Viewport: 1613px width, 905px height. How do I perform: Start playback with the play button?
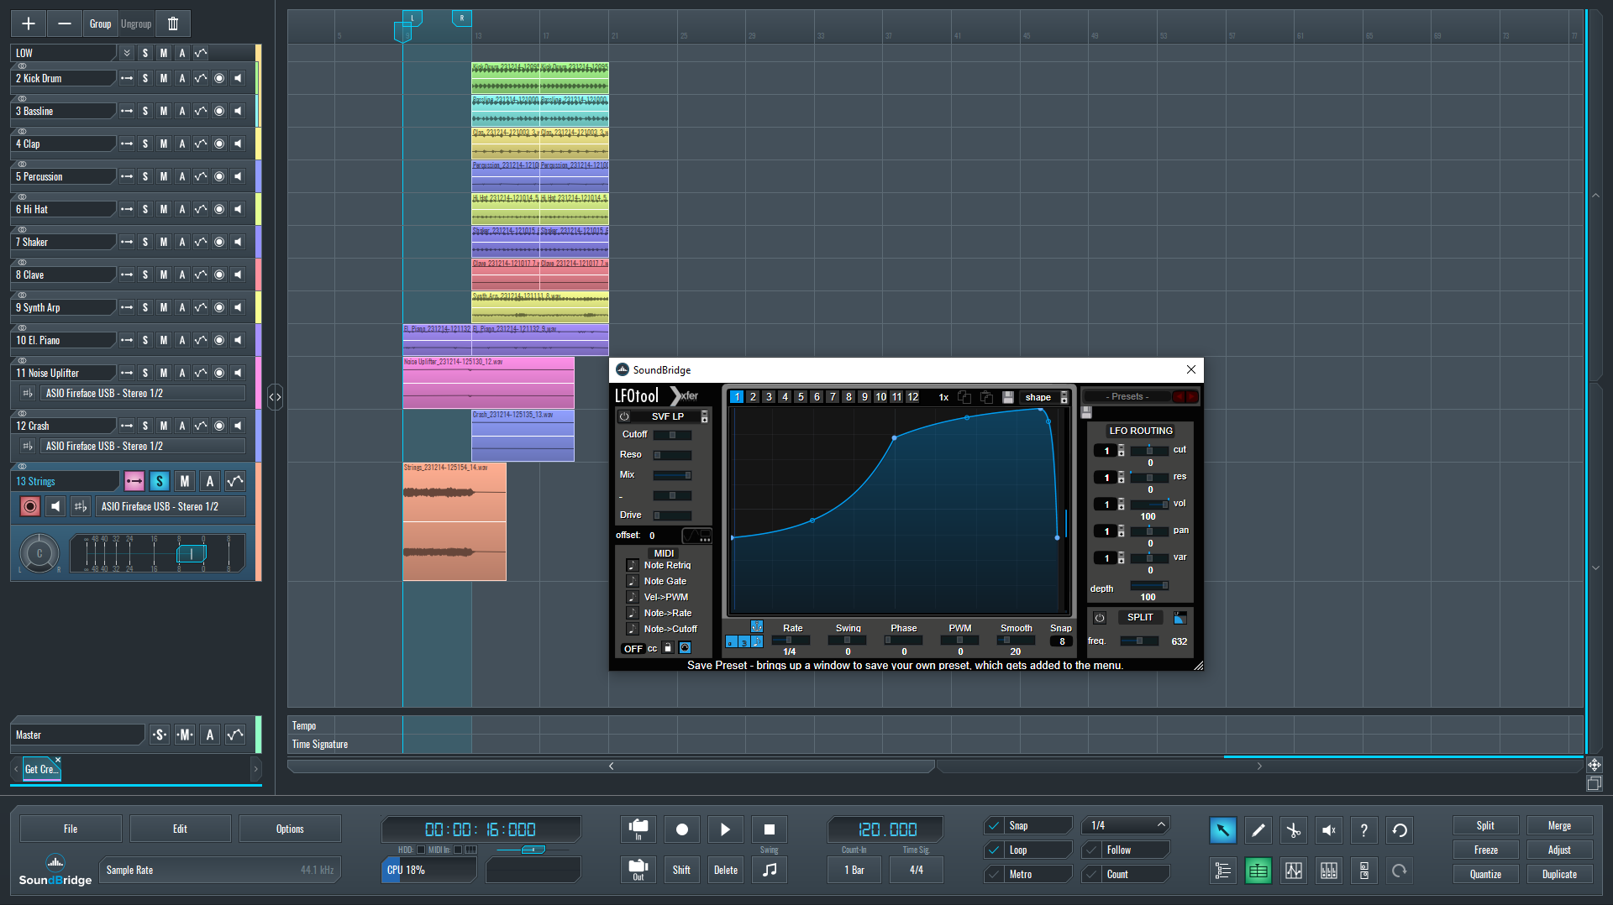(x=726, y=829)
